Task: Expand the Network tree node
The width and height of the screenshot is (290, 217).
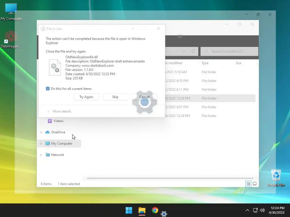Action: 41,155
